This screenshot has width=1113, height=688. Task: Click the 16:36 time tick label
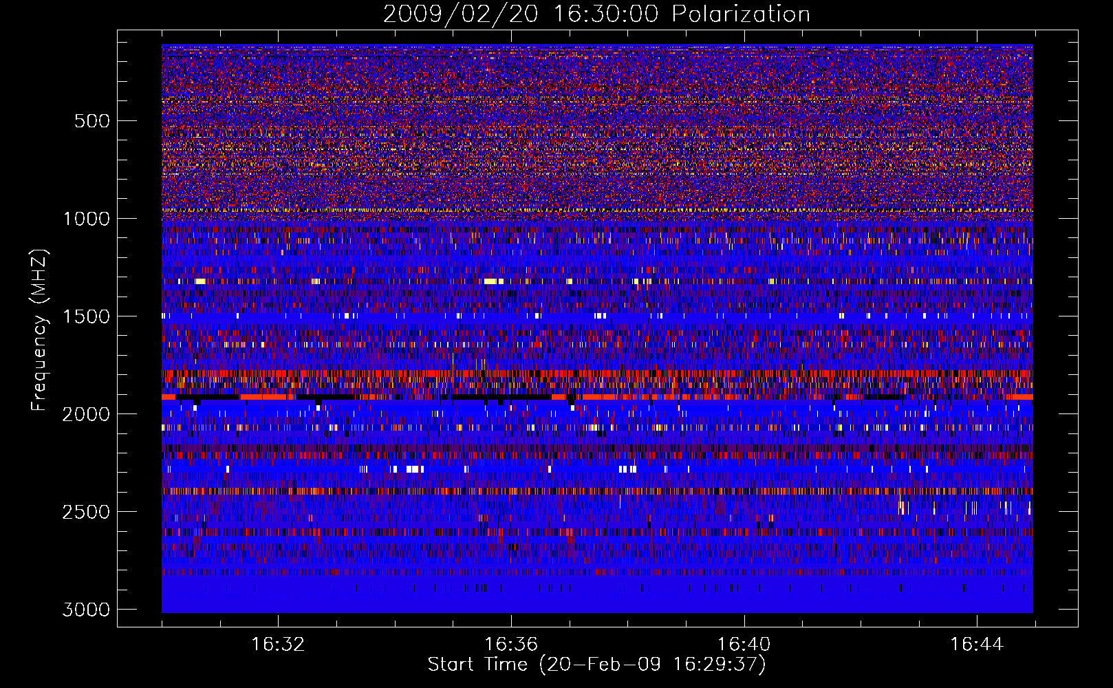click(x=510, y=645)
